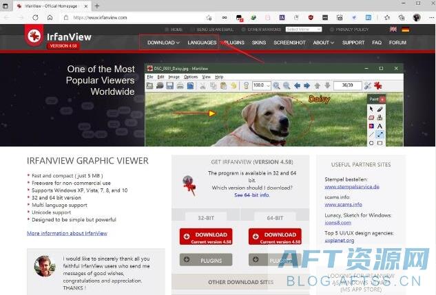Open the browser Collections panel
This screenshot has height=295, width=436.
pos(402,18)
